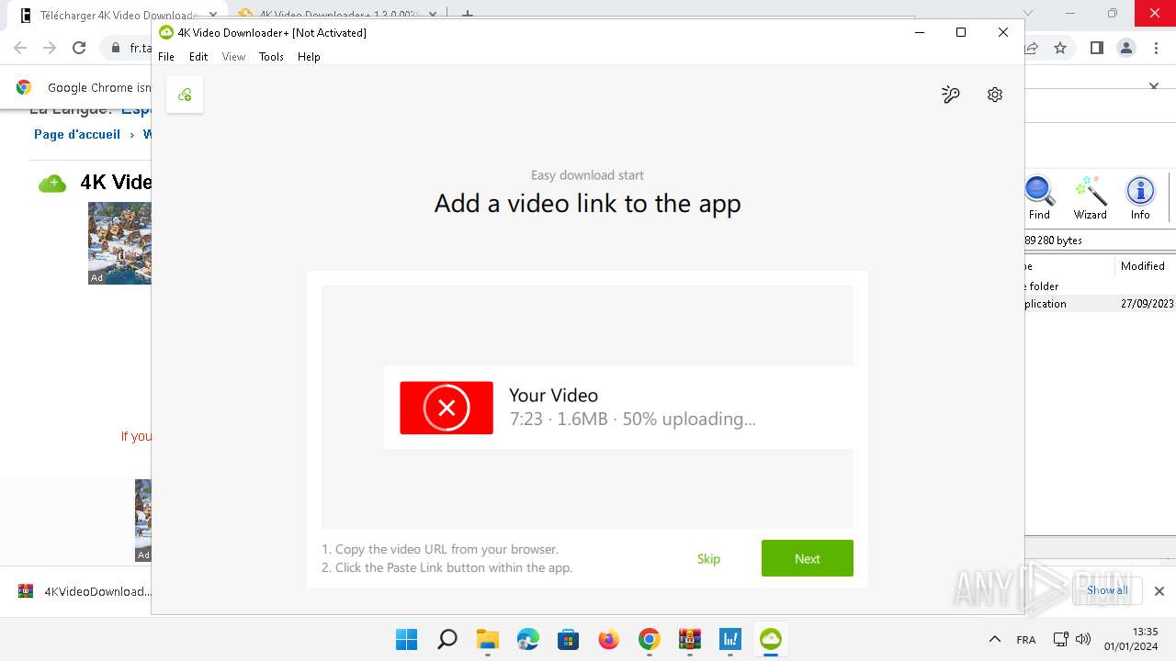Select the 27/09/2023 date cell in WinRAR
This screenshot has width=1176, height=661.
[1148, 304]
